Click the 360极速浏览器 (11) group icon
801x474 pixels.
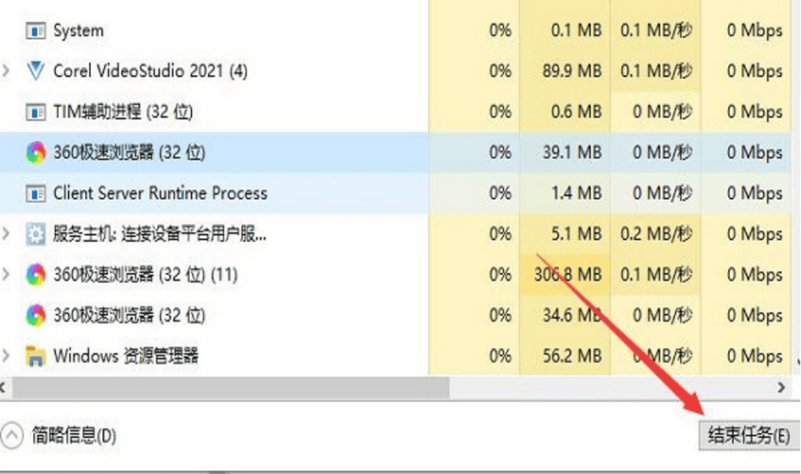(36, 275)
